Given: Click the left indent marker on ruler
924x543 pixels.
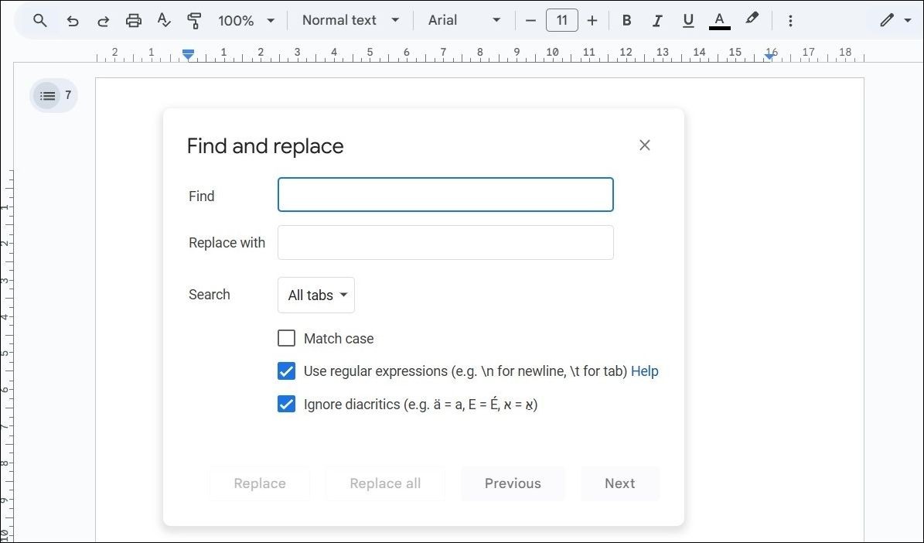Looking at the screenshot, I should click(188, 54).
